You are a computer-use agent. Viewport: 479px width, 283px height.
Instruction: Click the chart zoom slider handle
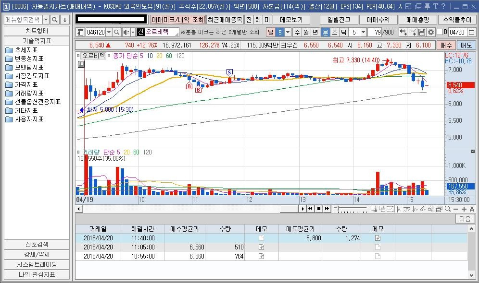338,208
